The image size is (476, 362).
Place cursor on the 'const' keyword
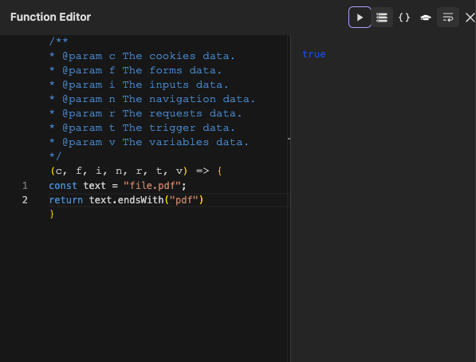(63, 186)
